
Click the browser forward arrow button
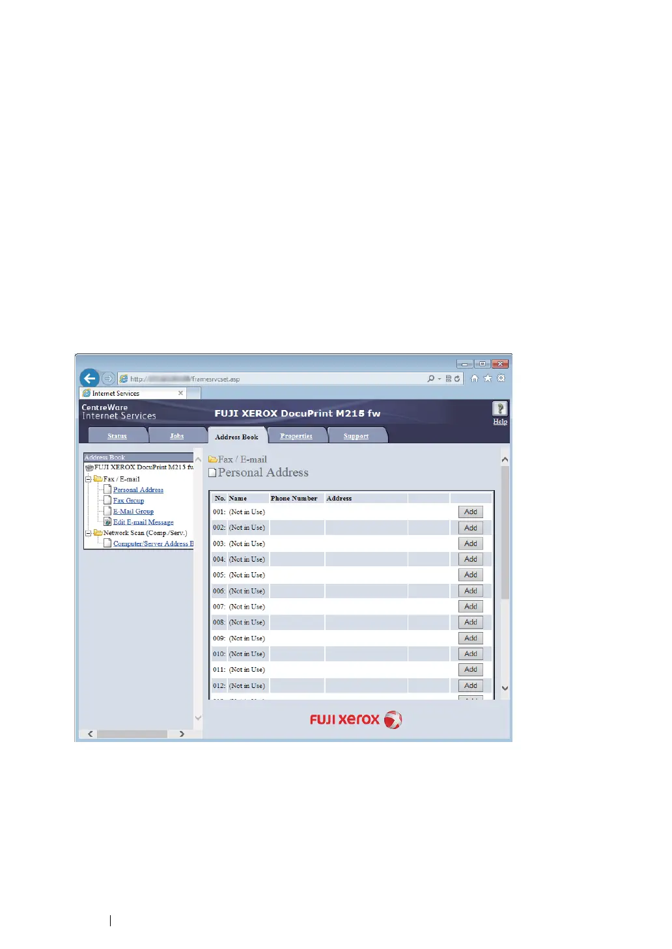108,378
